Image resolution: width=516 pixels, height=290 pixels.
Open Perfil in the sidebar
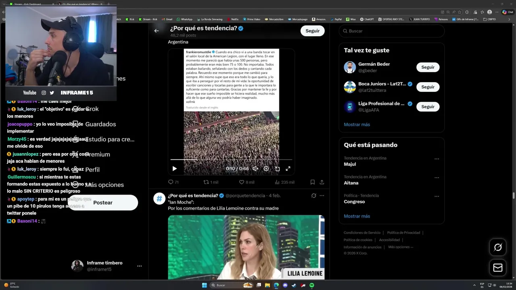(x=86, y=170)
